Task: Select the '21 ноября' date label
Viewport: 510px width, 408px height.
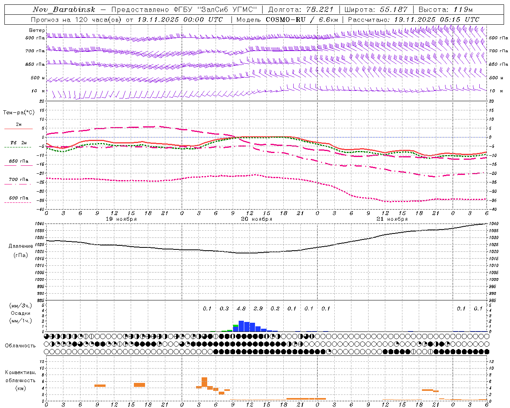Action: pyautogui.click(x=392, y=219)
